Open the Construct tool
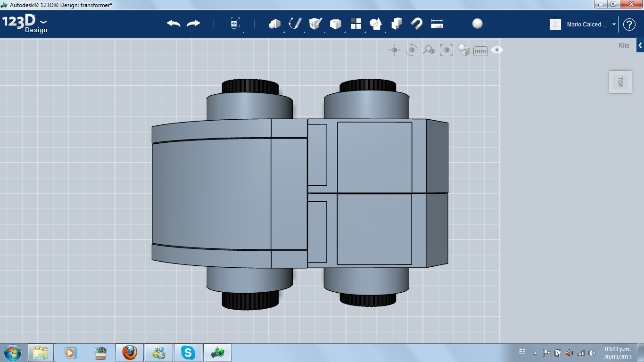 pos(315,24)
